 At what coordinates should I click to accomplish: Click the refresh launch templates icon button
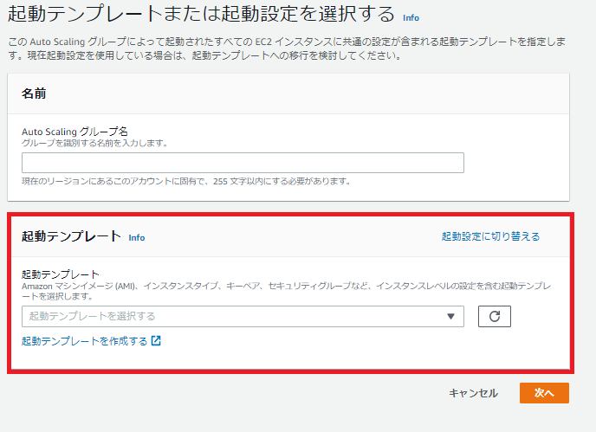494,316
